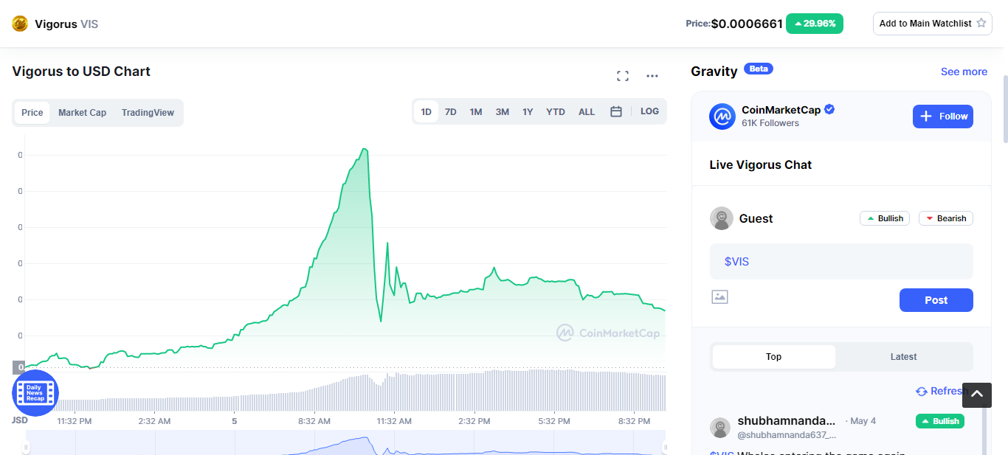Mark sentiment as Bearish

coord(946,218)
